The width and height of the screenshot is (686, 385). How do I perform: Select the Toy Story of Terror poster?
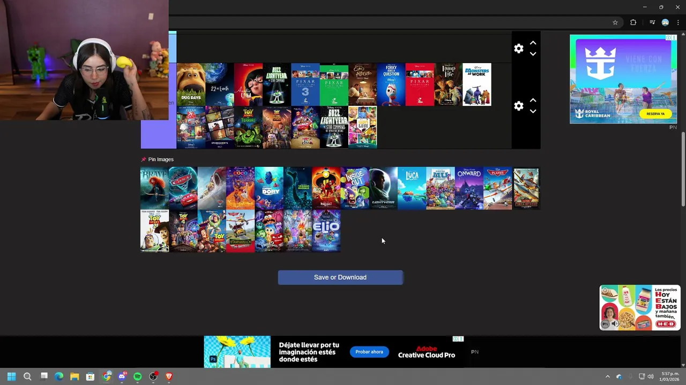click(248, 127)
